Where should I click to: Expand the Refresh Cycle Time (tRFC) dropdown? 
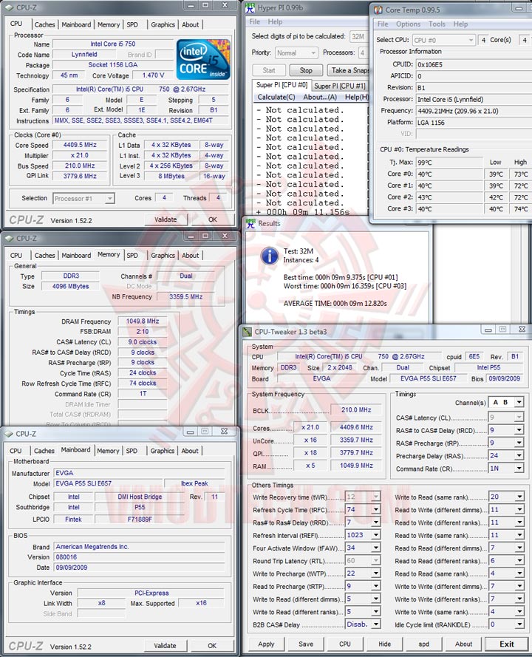tap(376, 510)
